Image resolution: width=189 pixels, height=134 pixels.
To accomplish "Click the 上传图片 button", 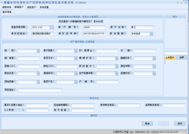I will [170, 57].
